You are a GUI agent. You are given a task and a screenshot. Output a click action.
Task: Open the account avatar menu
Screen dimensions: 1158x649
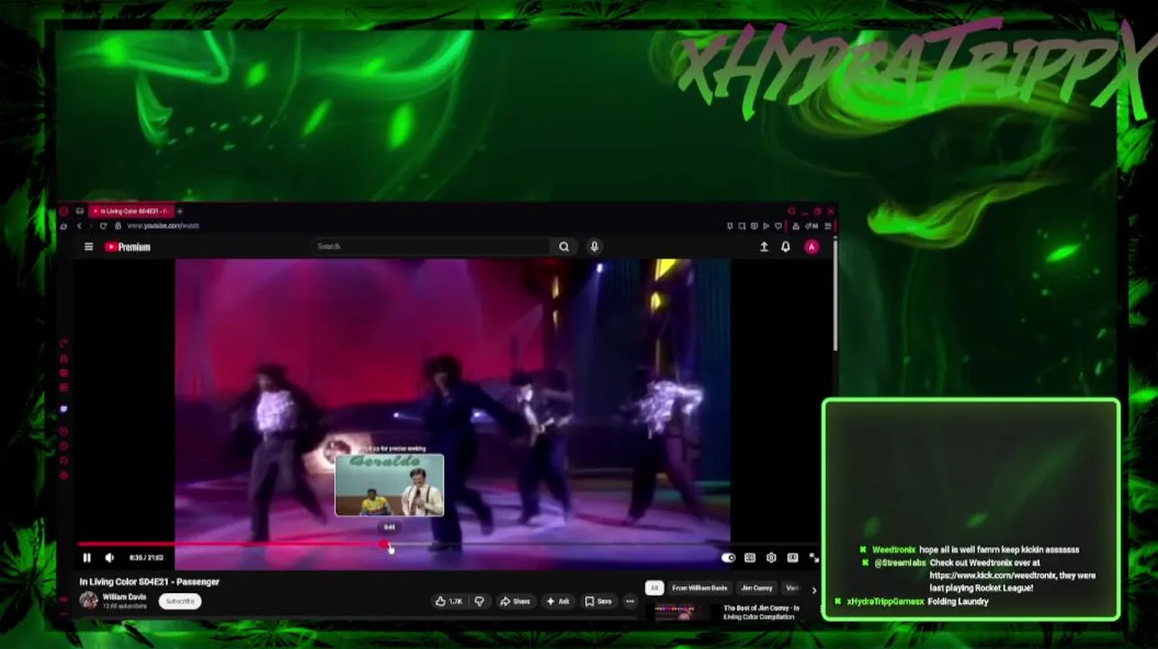(x=812, y=247)
